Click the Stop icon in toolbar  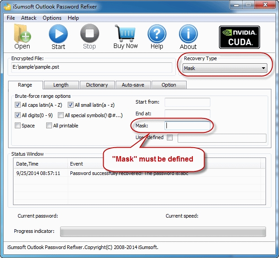89,34
